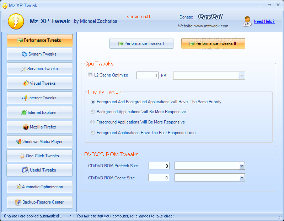284x221 pixels.
Task: Open the System Tweaks section
Action: point(40,54)
